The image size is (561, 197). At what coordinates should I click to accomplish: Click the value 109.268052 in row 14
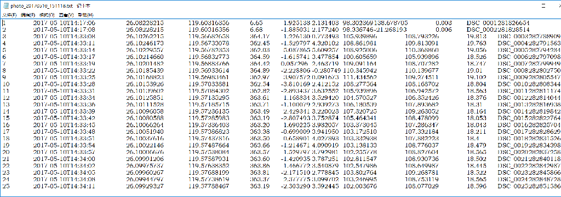click(x=421, y=112)
